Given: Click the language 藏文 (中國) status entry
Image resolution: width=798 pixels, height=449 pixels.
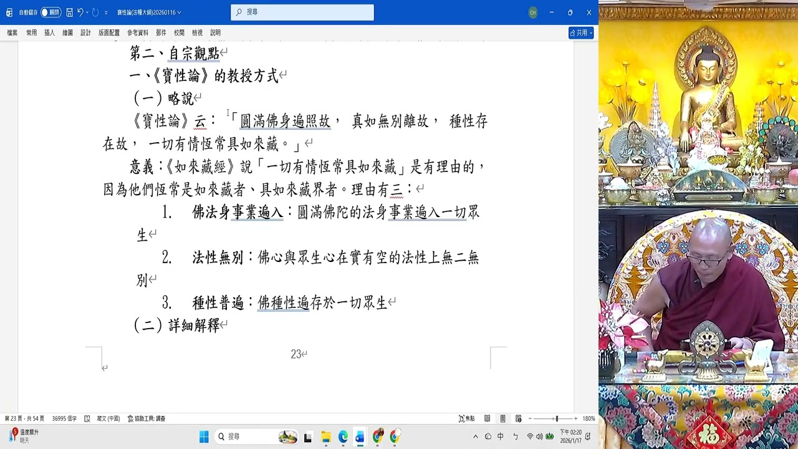Looking at the screenshot, I should [108, 418].
